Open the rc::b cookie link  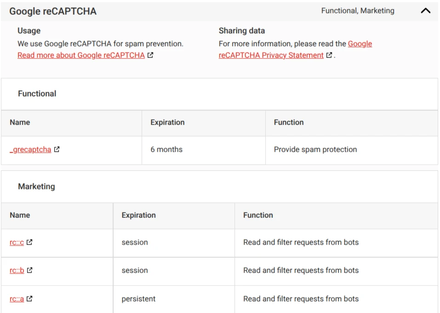pyautogui.click(x=17, y=270)
